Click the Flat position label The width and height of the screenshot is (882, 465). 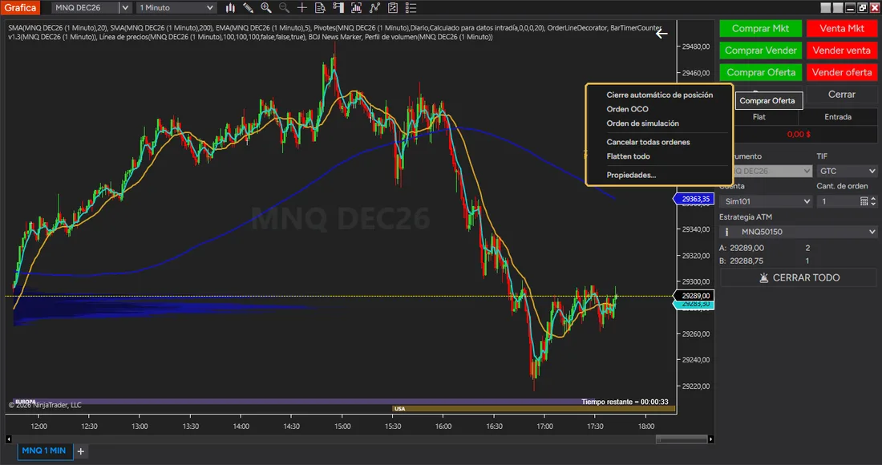(759, 117)
